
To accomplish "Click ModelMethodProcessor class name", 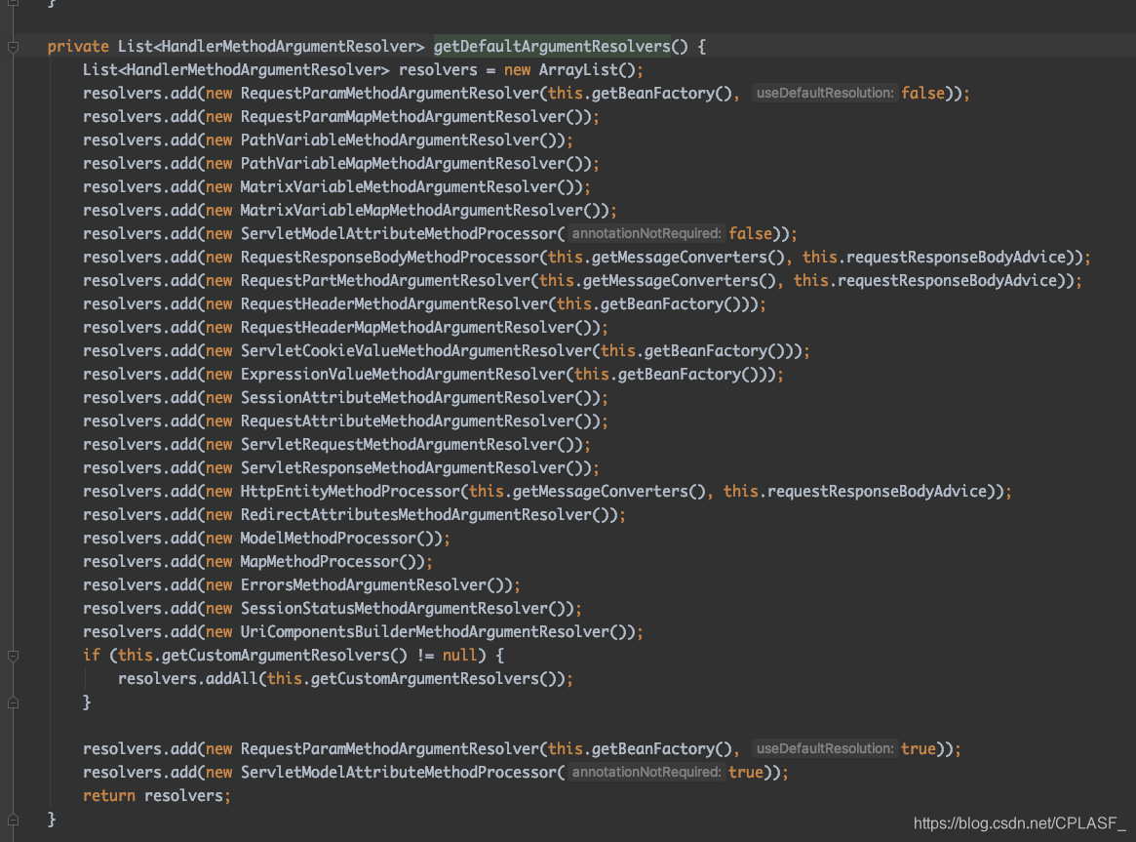I will point(329,539).
